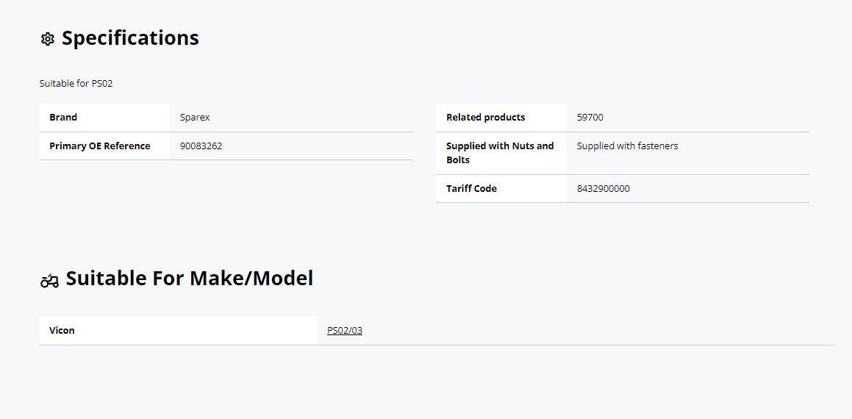This screenshot has width=852, height=419.
Task: Select the Brand label cell
Action: (63, 118)
